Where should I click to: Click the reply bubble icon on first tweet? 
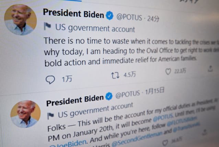pos(50,79)
